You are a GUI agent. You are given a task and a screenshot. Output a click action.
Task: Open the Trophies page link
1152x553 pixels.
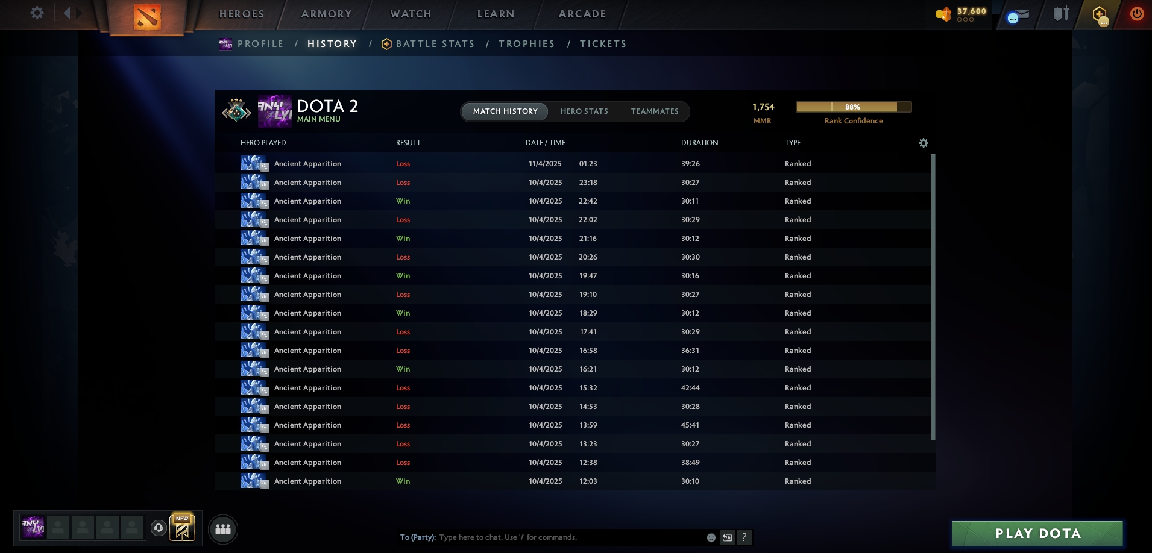[526, 44]
